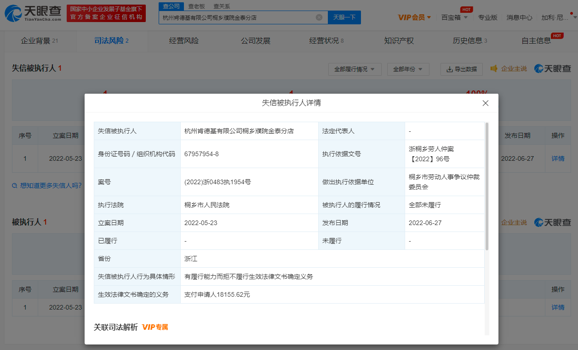This screenshot has width=578, height=350.
Task: Click the 关联司法解析 heading
Action: point(115,327)
